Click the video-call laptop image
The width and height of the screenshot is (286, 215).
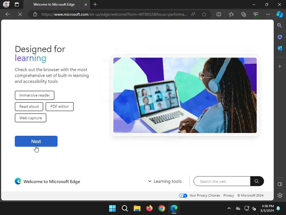point(185,95)
